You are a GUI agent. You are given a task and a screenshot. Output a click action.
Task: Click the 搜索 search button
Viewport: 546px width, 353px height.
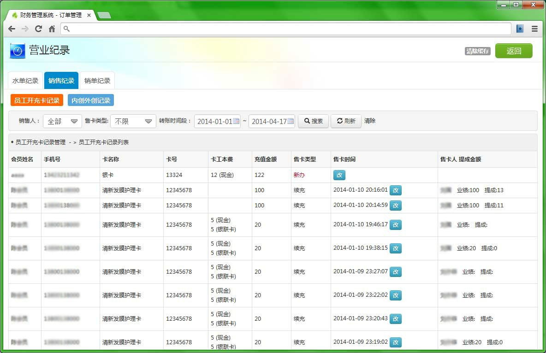point(314,121)
